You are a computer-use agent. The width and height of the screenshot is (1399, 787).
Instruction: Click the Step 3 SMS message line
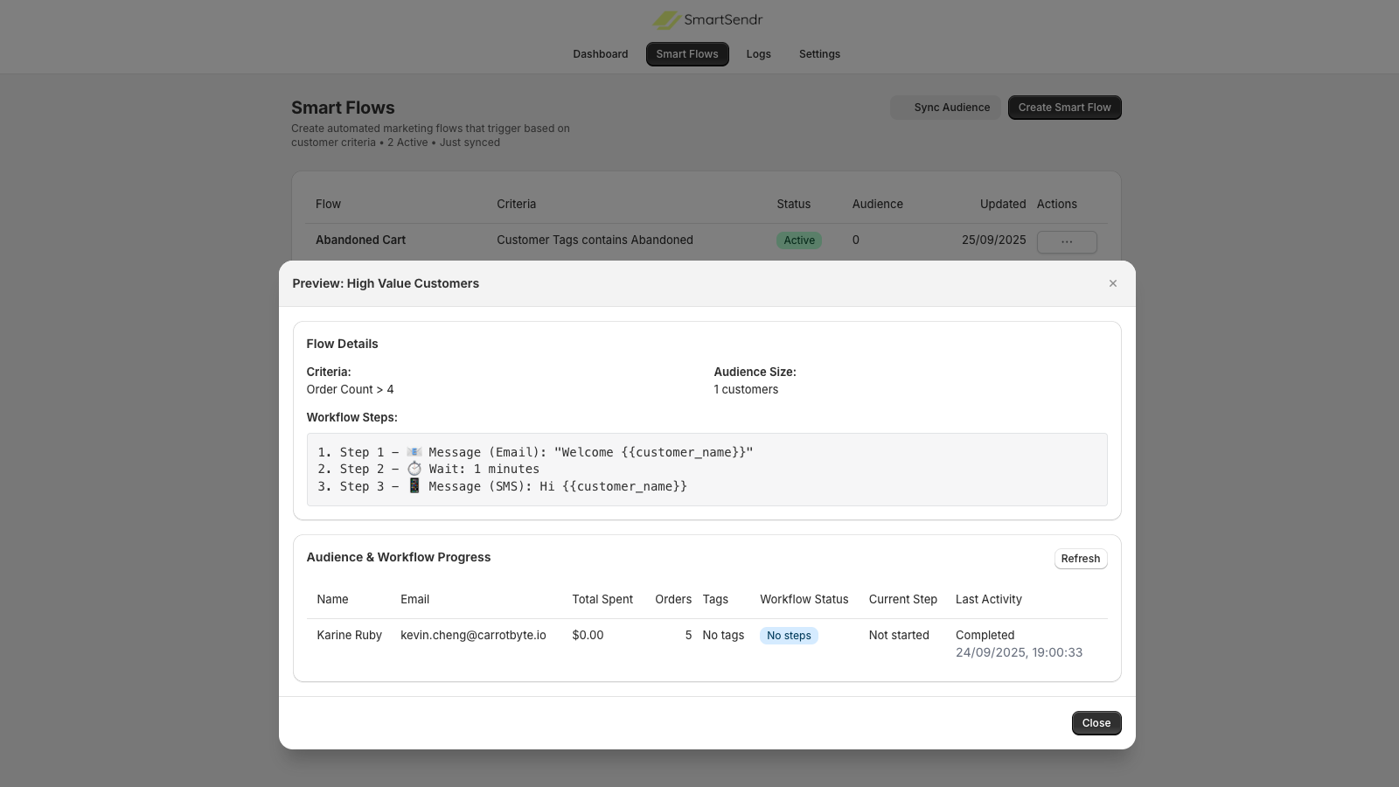tap(503, 486)
